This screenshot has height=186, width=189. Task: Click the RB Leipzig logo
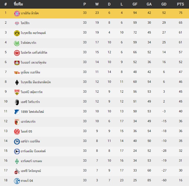click(x=17, y=23)
